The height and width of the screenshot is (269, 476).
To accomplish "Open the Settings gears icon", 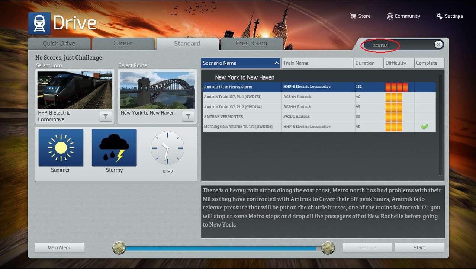I will click(x=439, y=16).
